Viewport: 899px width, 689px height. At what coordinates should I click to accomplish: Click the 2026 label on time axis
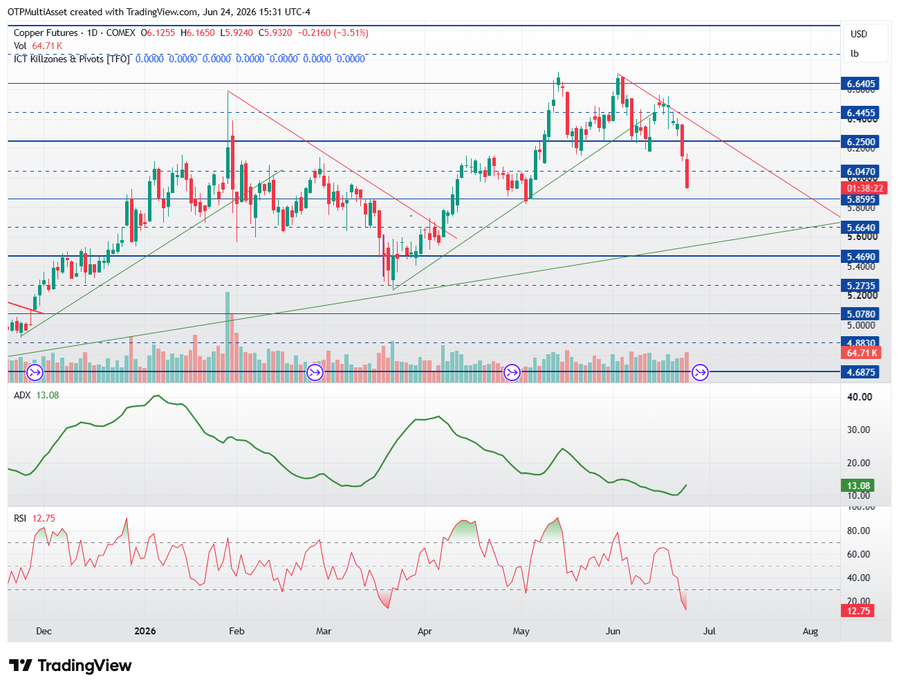145,631
